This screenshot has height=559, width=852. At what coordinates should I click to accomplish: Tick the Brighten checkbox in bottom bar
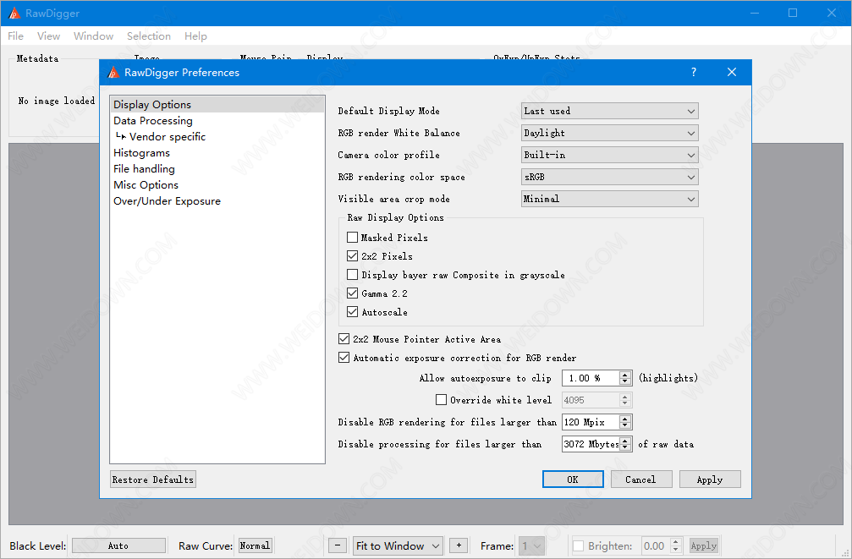pyautogui.click(x=578, y=546)
